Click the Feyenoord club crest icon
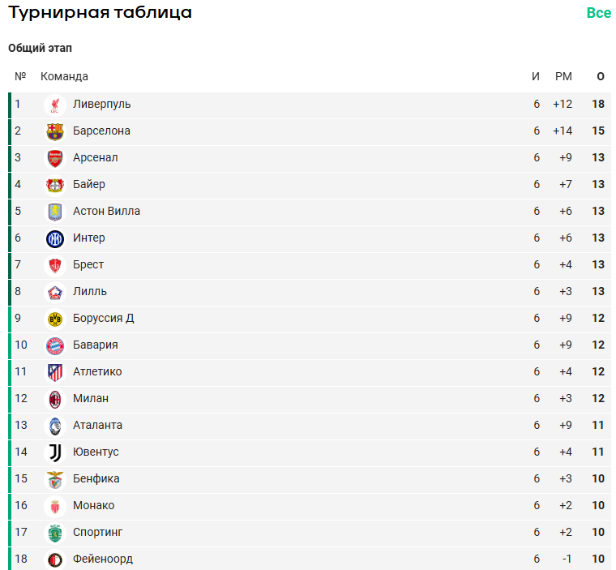Viewport: 616px width, 570px height. 54,559
